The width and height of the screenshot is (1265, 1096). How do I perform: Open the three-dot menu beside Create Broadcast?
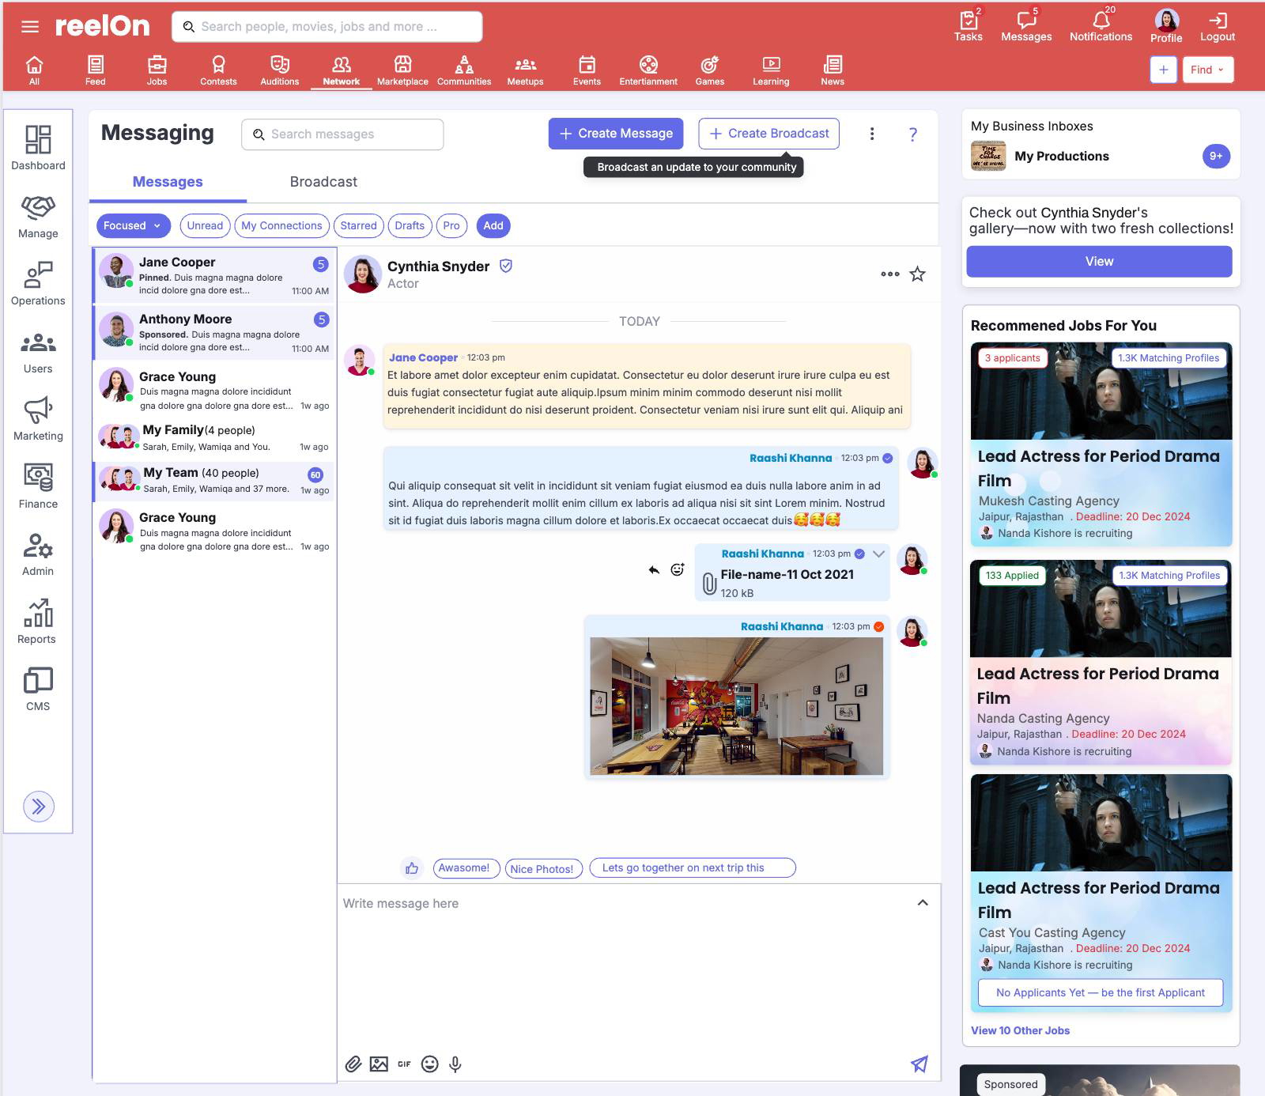pos(872,134)
